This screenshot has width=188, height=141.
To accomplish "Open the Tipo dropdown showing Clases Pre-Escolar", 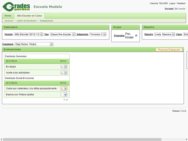I will [x=63, y=34].
